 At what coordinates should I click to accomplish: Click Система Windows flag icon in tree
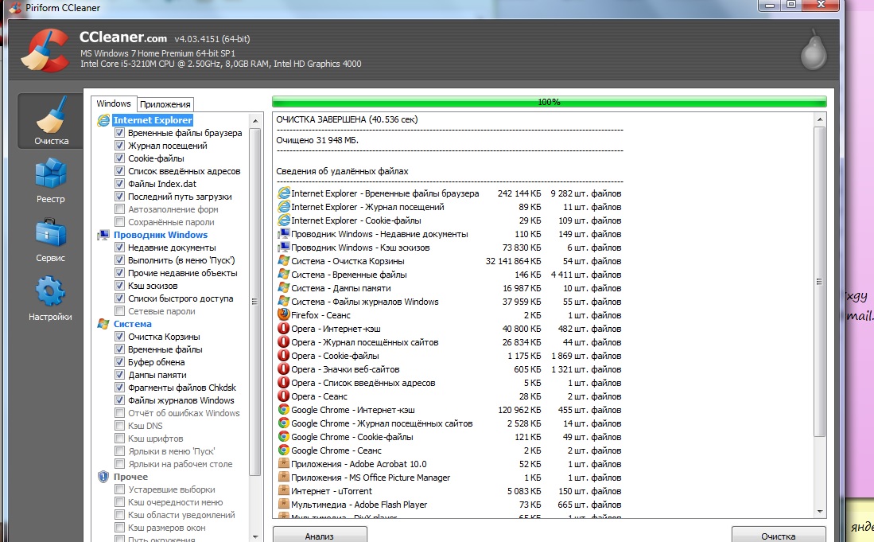click(103, 324)
